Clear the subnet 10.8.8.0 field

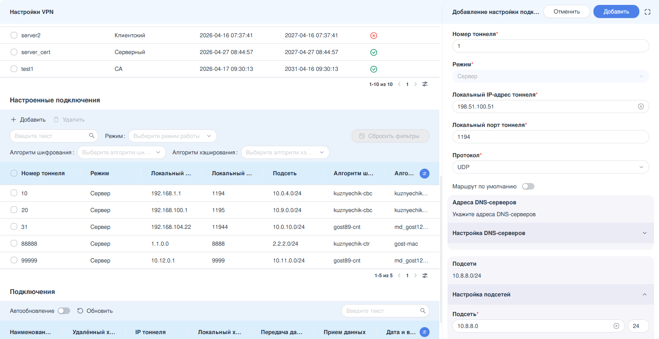pos(616,326)
